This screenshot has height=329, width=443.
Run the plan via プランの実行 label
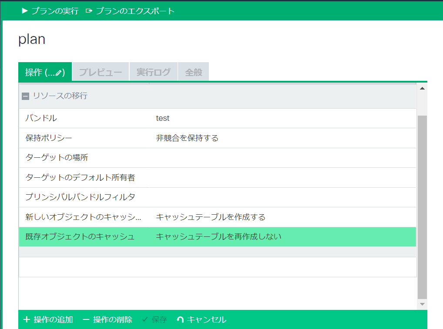click(x=55, y=11)
